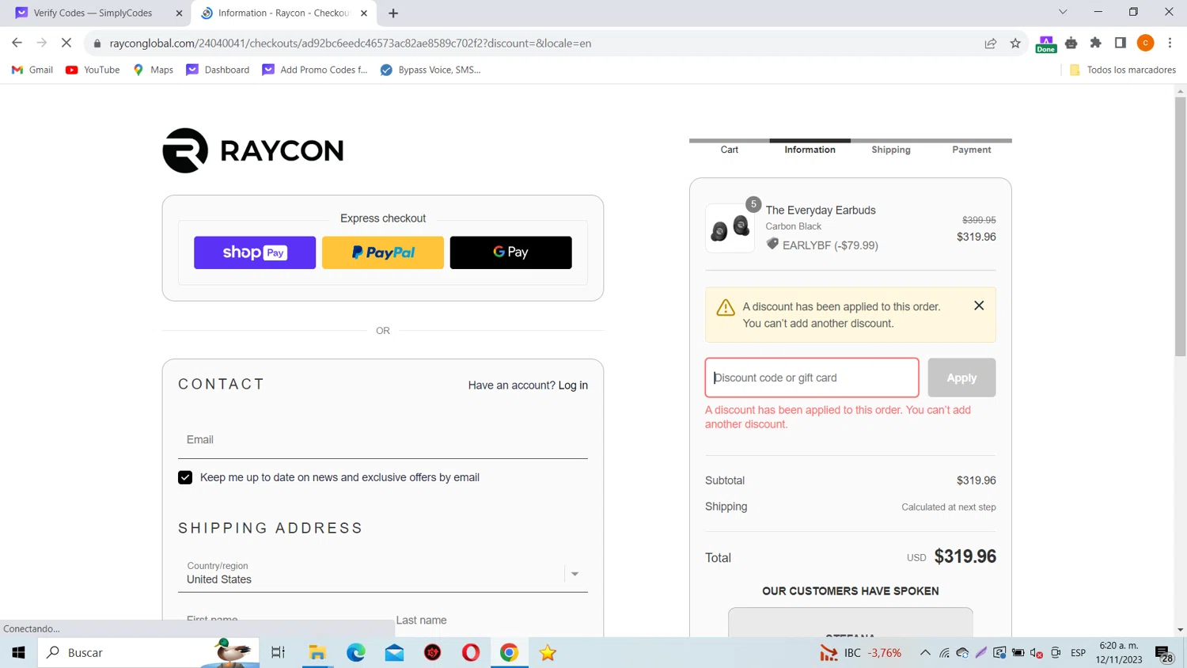Click the warning triangle icon
The width and height of the screenshot is (1187, 668).
pos(726,307)
